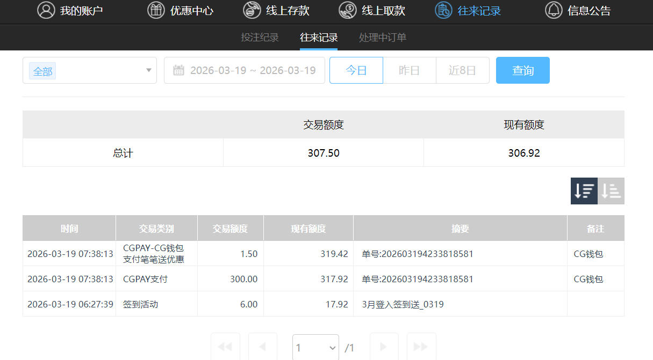653x360 pixels.
Task: Toggle the 昨日 date filter
Action: click(x=409, y=70)
